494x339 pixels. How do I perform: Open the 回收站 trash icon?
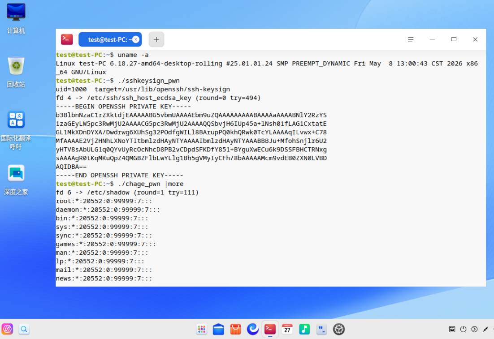click(x=16, y=72)
